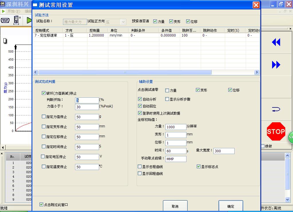Enable 指定力值停止 checkbox
The width and height of the screenshot is (293, 212).
click(44, 117)
